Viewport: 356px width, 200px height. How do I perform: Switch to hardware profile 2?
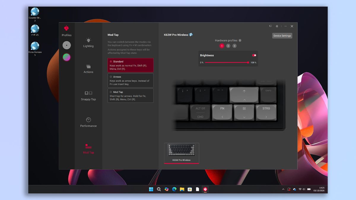pyautogui.click(x=228, y=46)
